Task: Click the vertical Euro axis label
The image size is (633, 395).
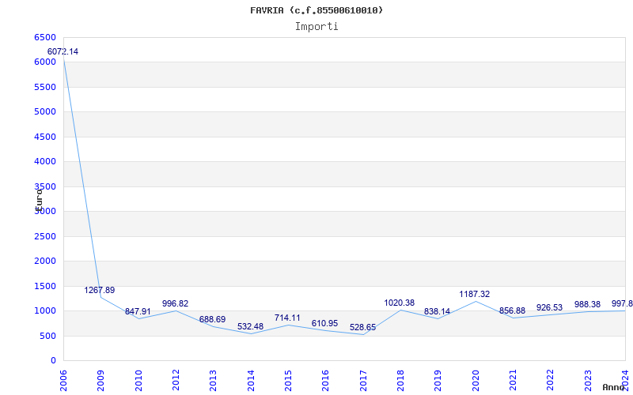Action: pyautogui.click(x=38, y=200)
